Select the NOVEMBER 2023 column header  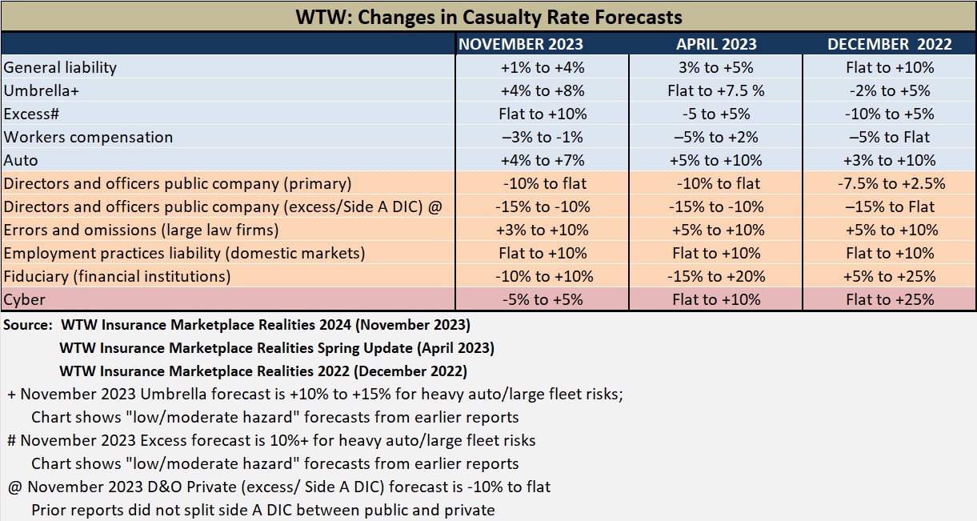[543, 44]
